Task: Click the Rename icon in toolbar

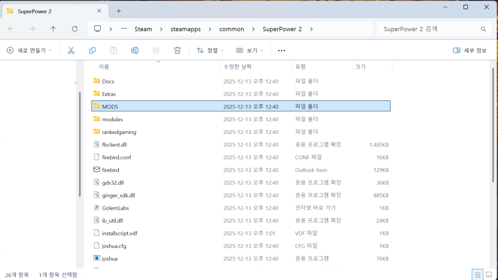Action: click(x=135, y=50)
